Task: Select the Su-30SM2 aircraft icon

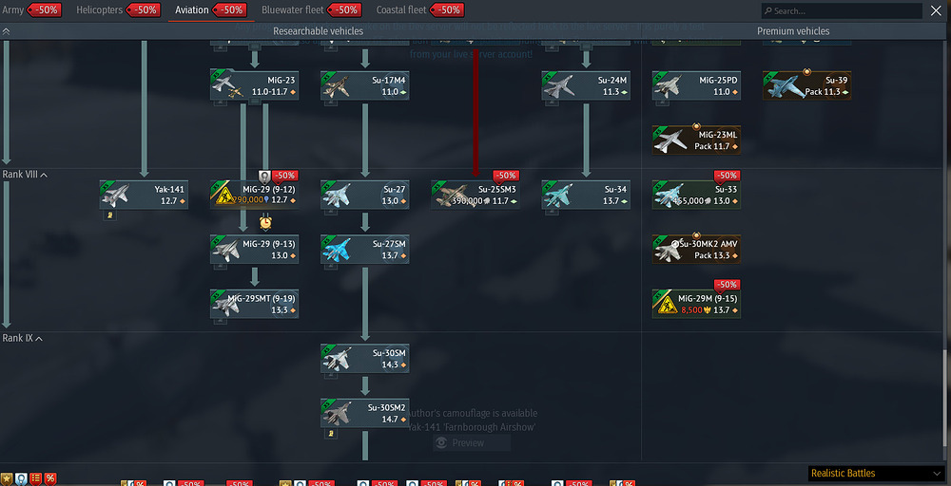Action: 339,414
